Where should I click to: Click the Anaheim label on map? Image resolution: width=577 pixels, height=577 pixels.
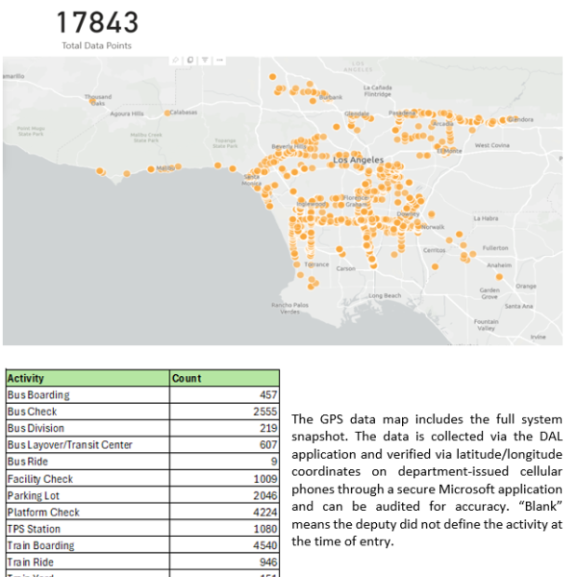click(499, 264)
